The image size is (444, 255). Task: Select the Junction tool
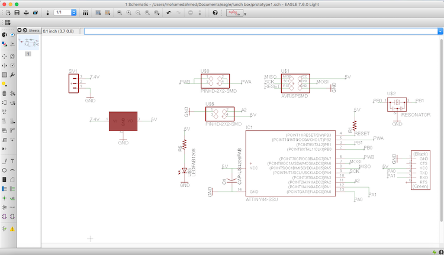click(4, 198)
